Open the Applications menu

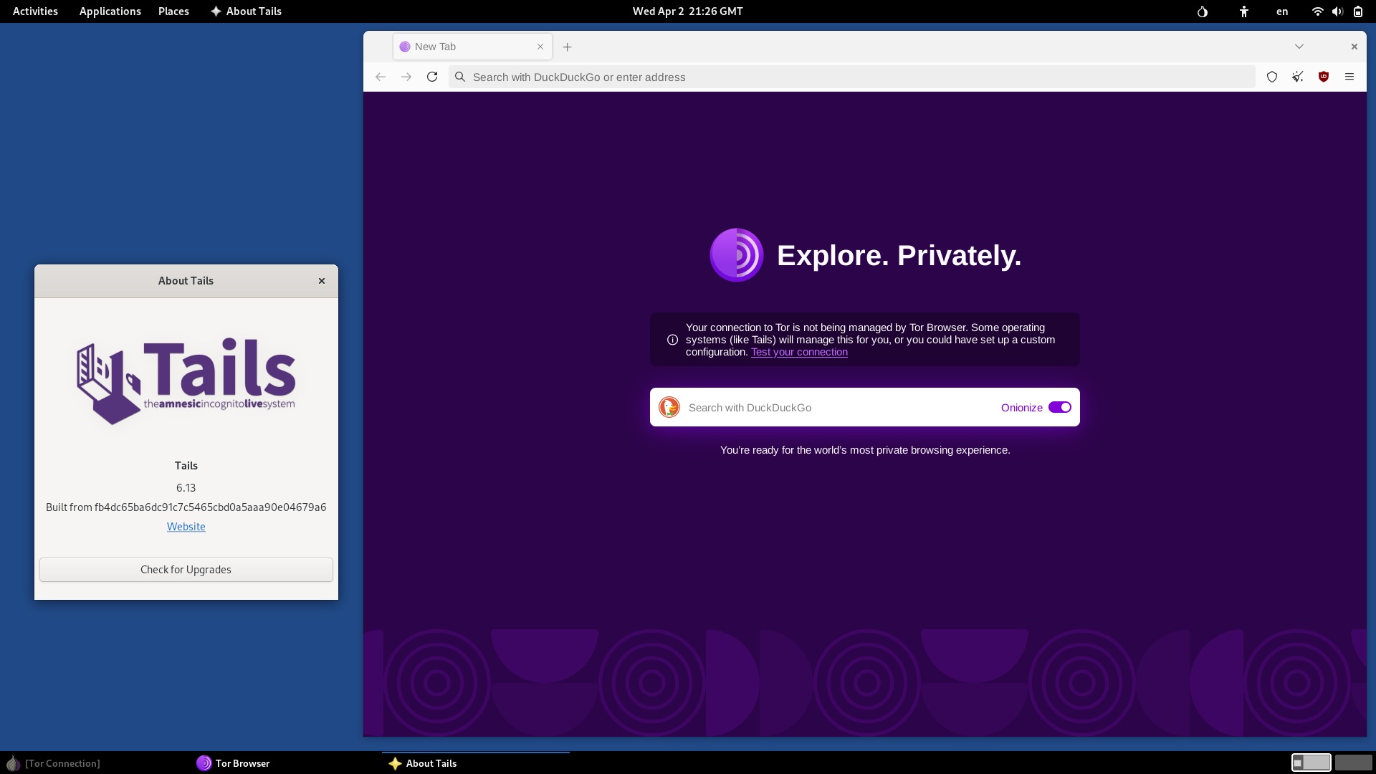(110, 11)
